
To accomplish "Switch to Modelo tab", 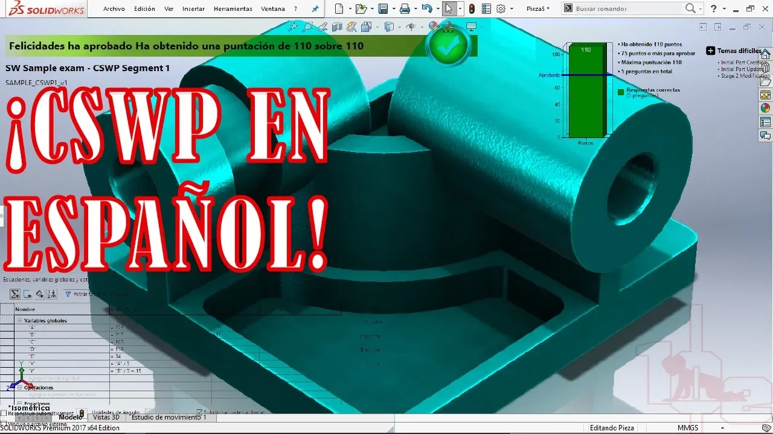I will click(x=70, y=417).
